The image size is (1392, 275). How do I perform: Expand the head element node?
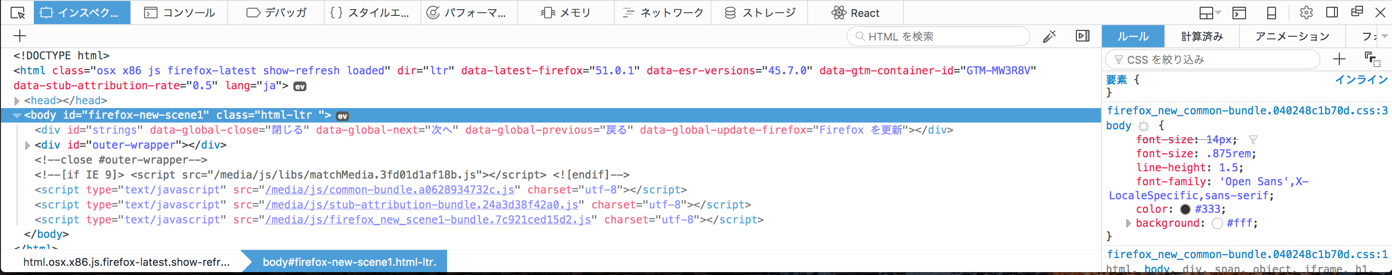tap(17, 101)
